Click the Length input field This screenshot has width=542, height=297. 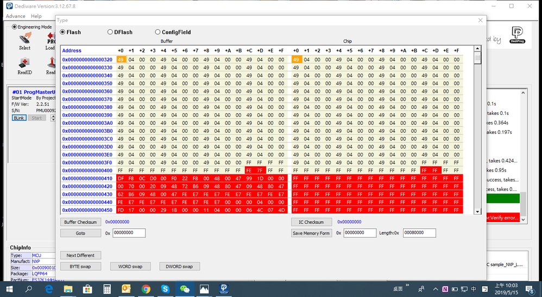419,233
